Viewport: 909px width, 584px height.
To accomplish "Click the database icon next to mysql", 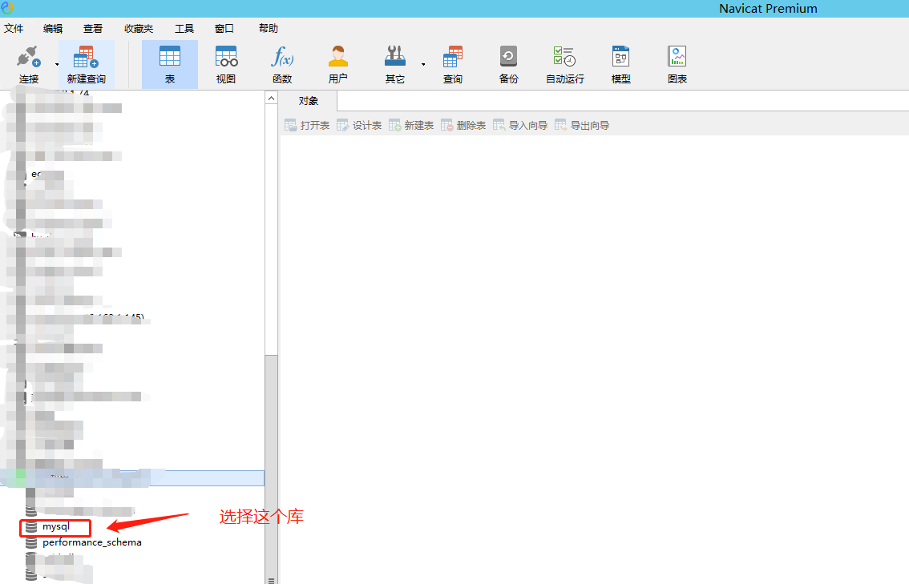I will 31,526.
